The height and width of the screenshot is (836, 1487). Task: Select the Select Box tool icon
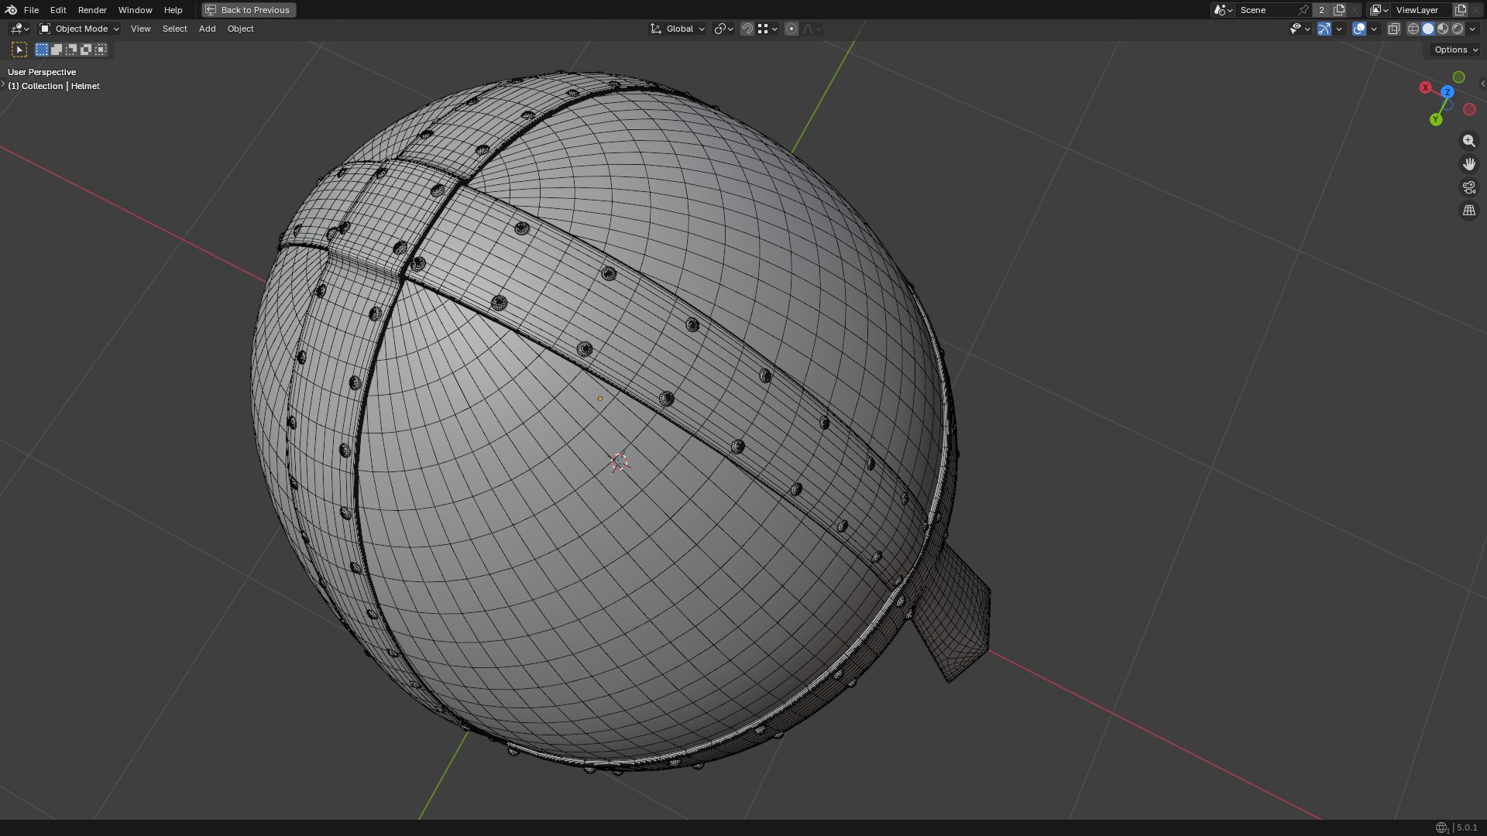(x=19, y=50)
